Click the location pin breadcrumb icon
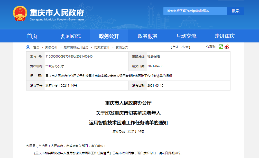This screenshot has width=259, height=158. point(28,47)
